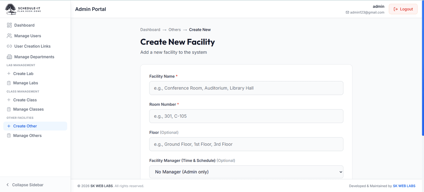The height and width of the screenshot is (192, 424).
Task: Open Manage Classes in sidebar
Action: point(35,109)
